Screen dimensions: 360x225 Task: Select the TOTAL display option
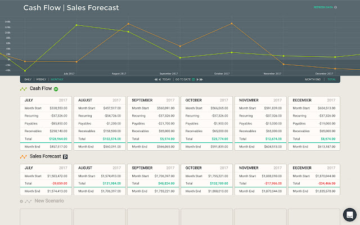331,79
